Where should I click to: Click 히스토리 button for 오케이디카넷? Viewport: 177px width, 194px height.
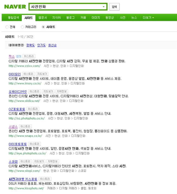coord(35,92)
